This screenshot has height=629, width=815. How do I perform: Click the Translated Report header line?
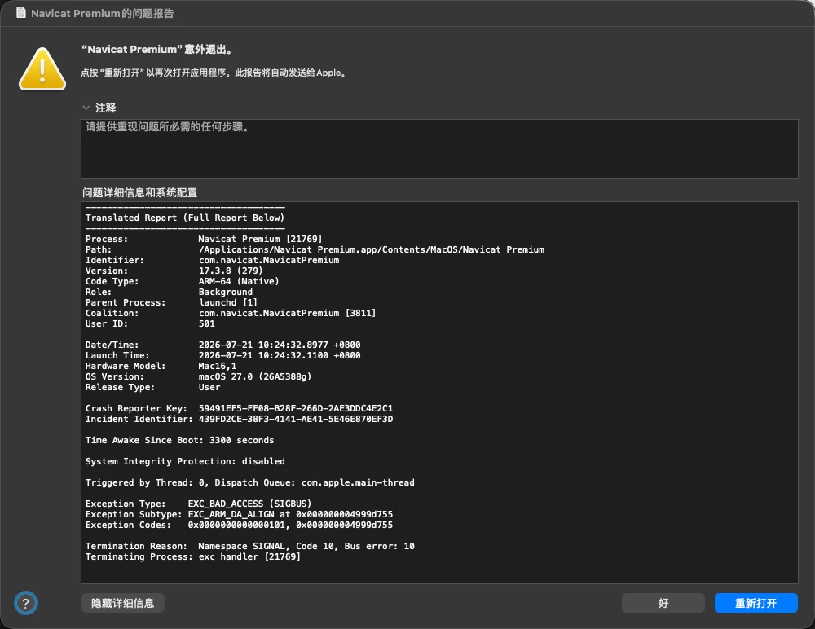coord(184,218)
